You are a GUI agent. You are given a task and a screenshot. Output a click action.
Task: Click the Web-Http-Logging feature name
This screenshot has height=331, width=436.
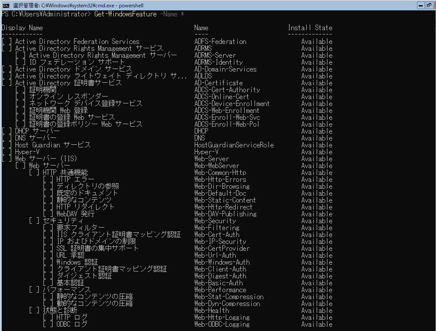222,317
